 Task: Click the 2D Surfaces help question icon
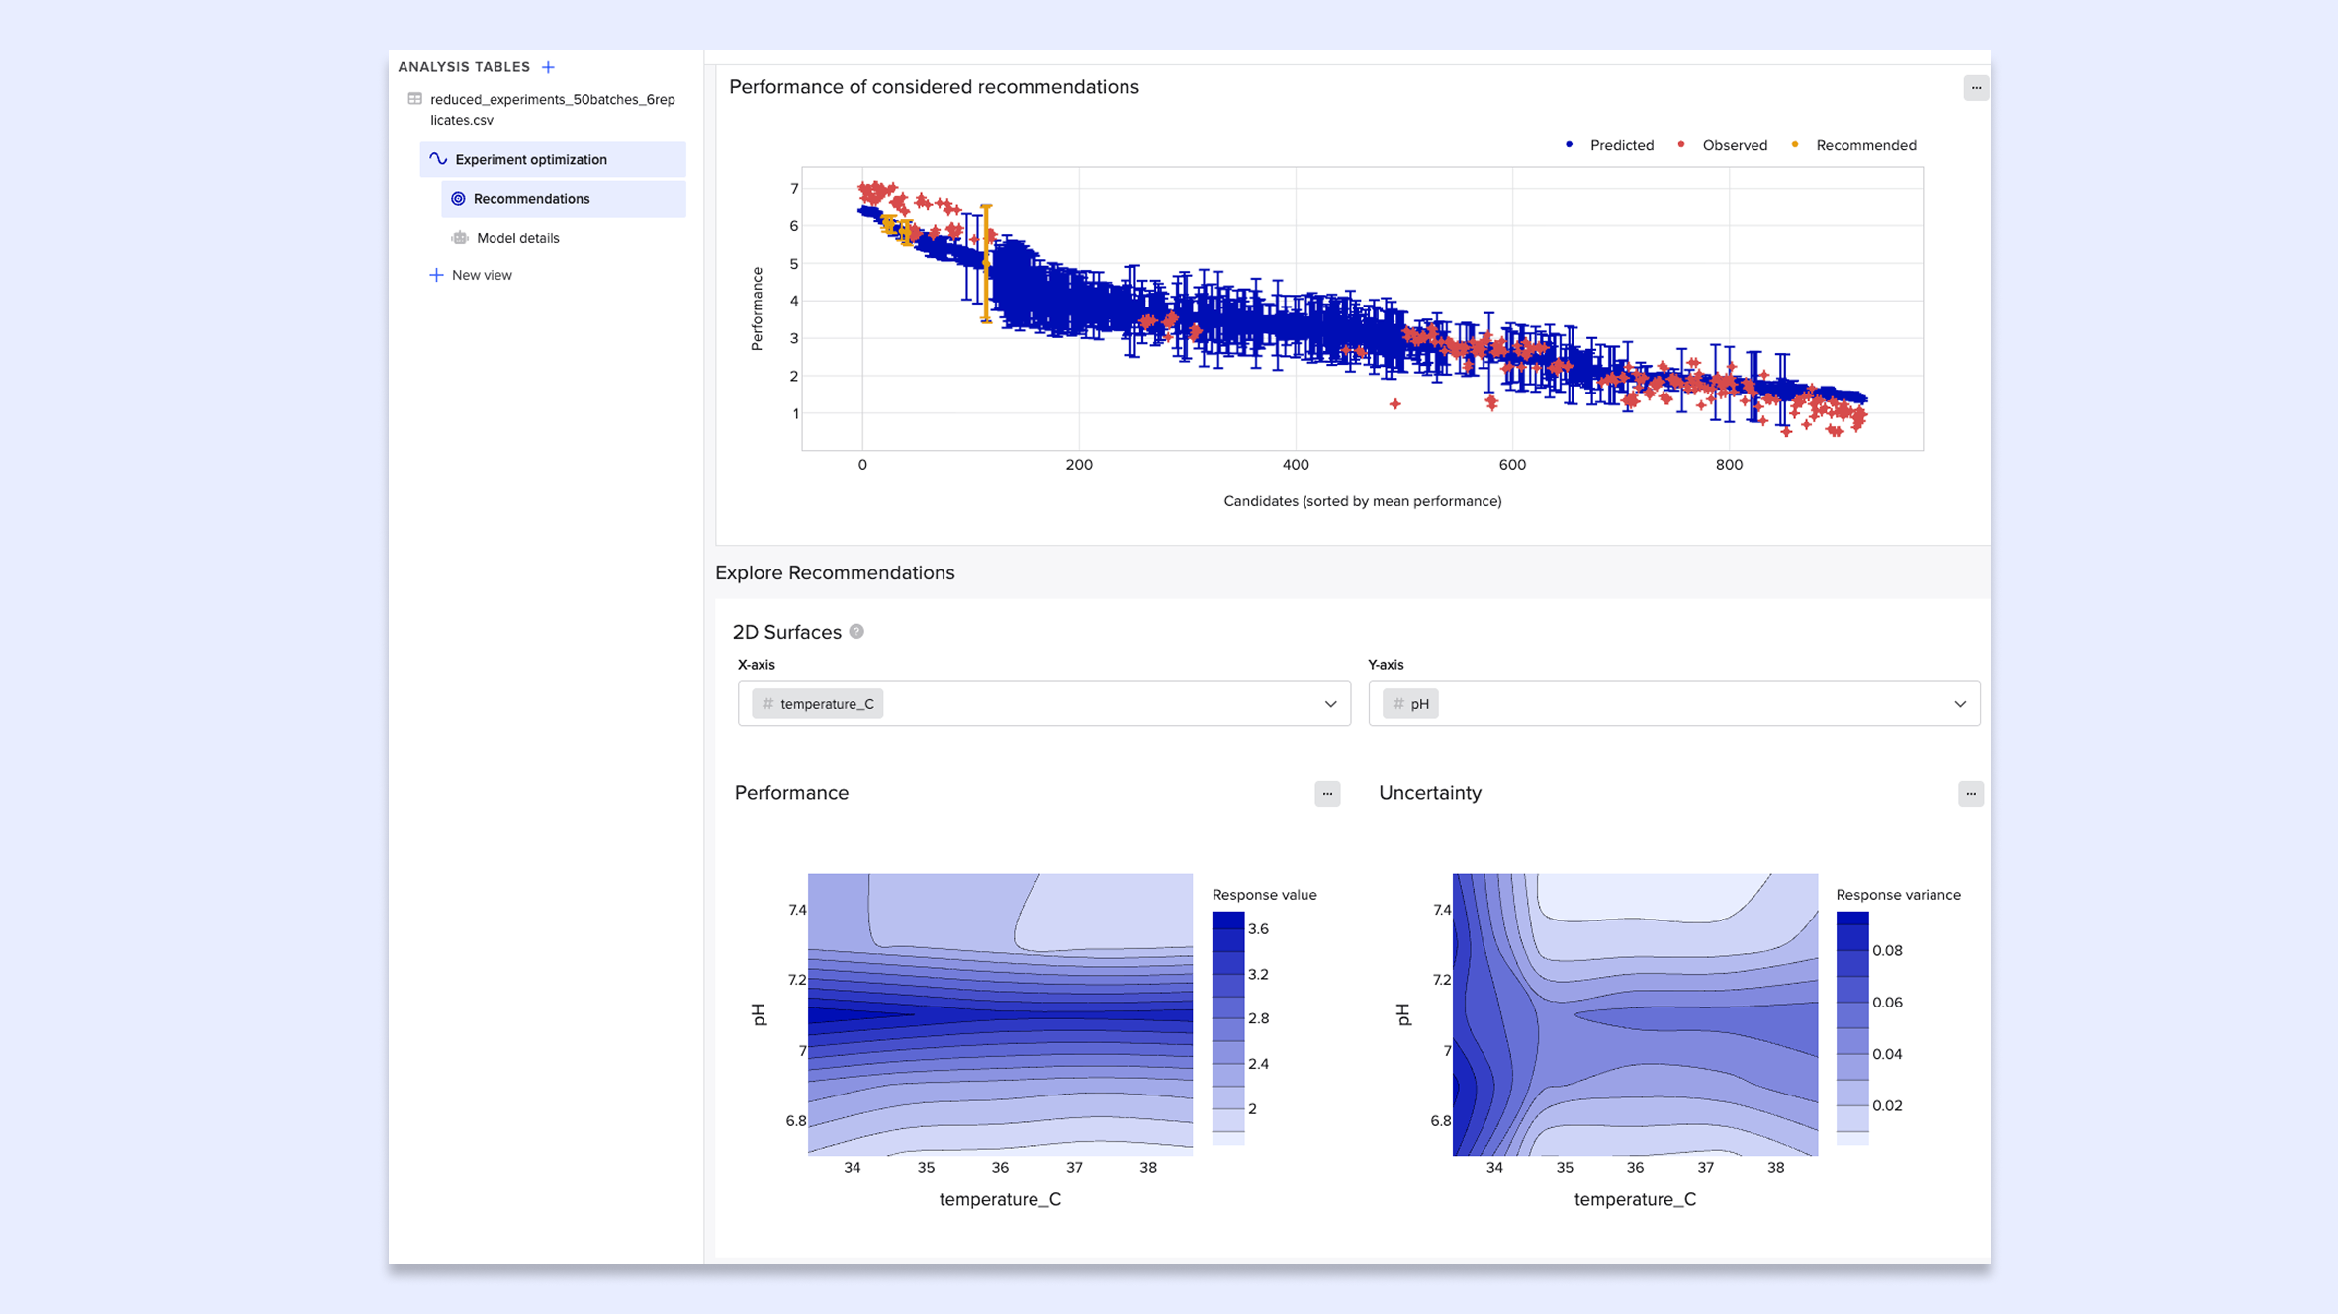click(856, 631)
